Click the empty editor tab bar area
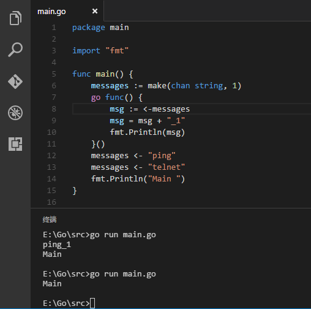 (x=208, y=10)
